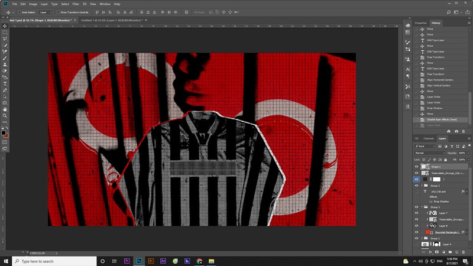
Task: Toggle Quick Mask mode icon
Action: [5, 142]
